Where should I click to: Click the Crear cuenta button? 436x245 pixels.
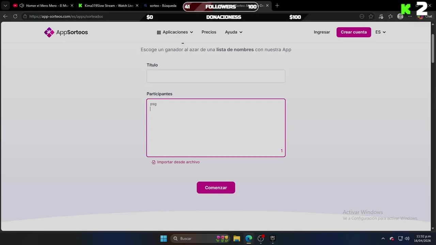click(354, 32)
